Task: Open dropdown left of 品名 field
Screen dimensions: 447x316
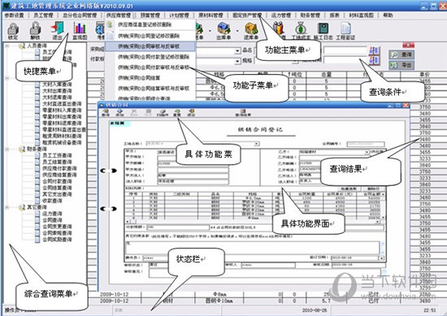Action: pos(237,51)
